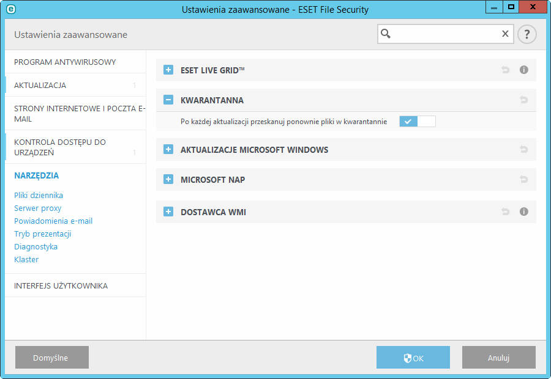
Task: Click the Domyślne button
Action: pos(52,357)
